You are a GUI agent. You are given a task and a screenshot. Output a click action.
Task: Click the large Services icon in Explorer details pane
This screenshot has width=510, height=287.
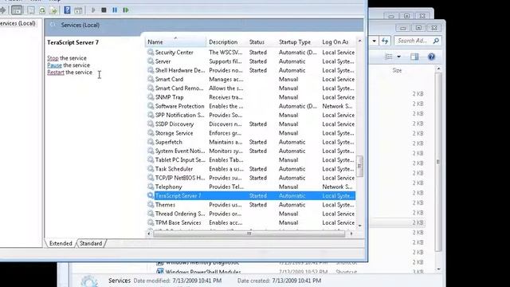(88, 281)
